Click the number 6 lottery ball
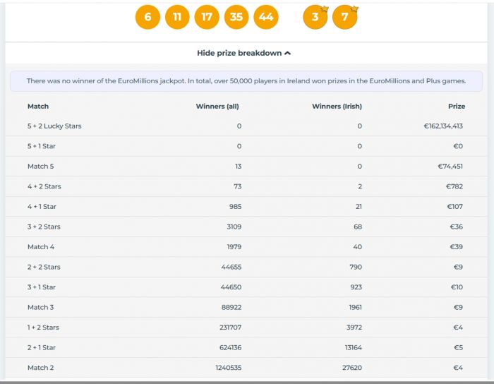494x384 pixels. [147, 17]
